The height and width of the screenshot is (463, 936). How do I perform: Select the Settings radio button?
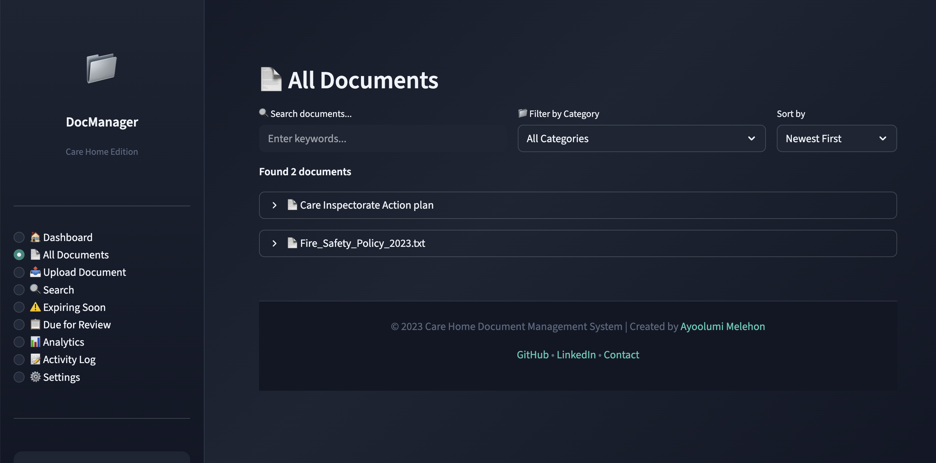tap(19, 377)
